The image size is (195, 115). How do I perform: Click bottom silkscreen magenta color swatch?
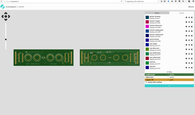pos(147,26)
